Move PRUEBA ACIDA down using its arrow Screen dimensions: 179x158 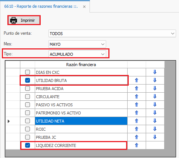(155, 88)
